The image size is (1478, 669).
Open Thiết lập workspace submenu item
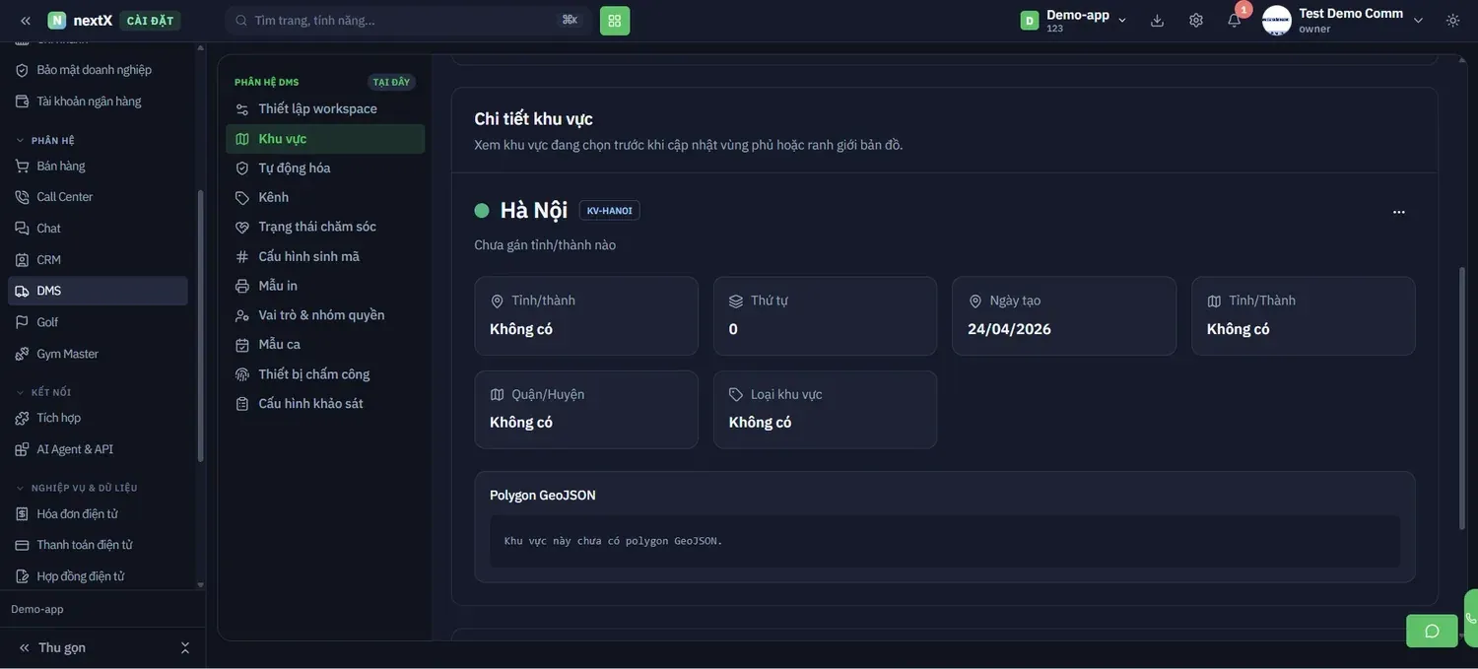pyautogui.click(x=325, y=108)
